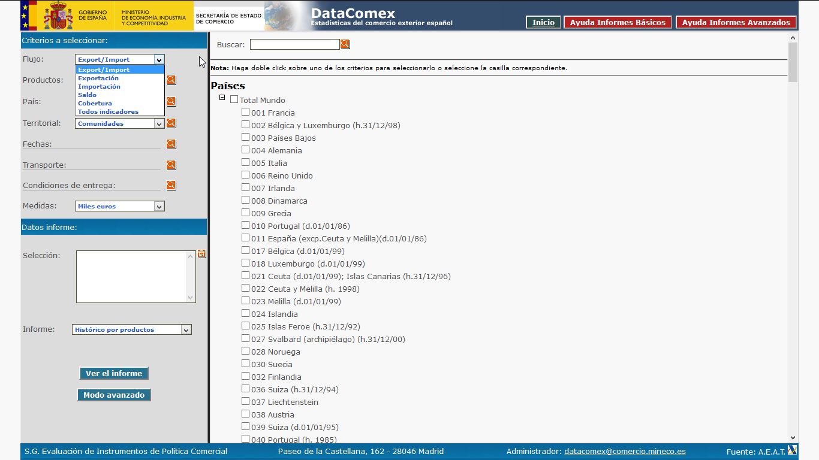
Task: Check the 007 Irlanda box
Action: pyautogui.click(x=245, y=187)
